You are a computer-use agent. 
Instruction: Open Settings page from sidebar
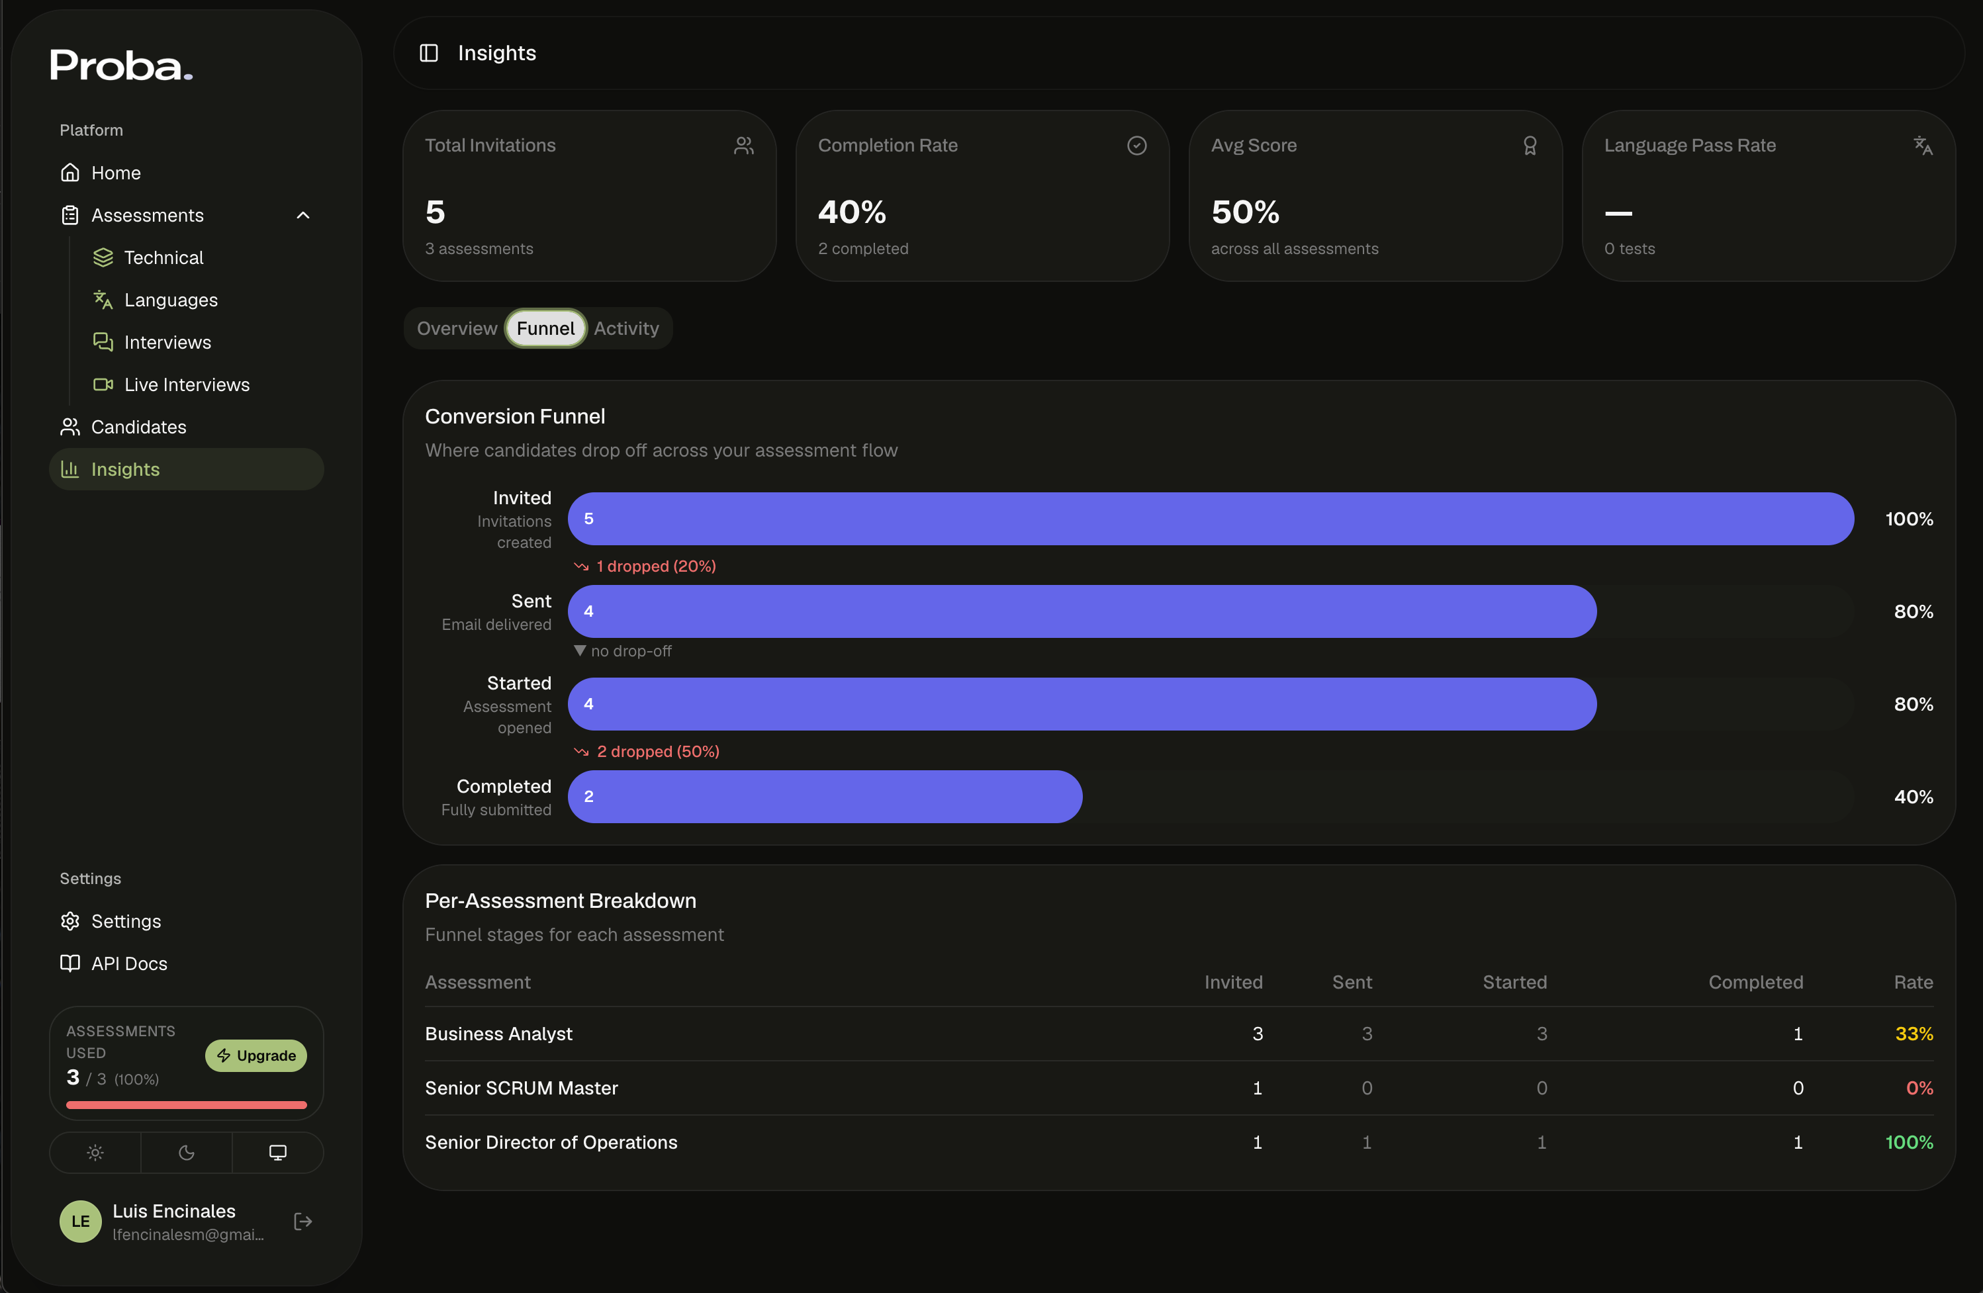(187, 921)
